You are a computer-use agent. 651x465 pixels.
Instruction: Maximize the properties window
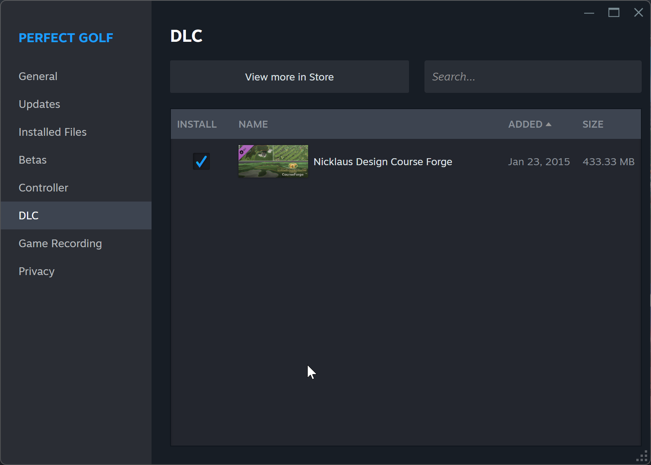click(614, 13)
